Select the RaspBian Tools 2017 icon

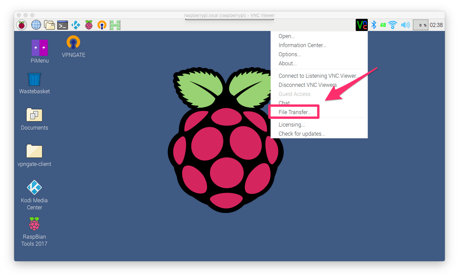tap(34, 232)
